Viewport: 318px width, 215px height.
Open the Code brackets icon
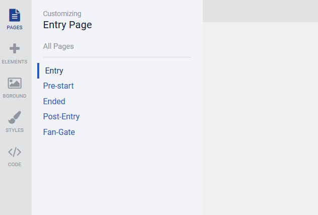pos(15,152)
